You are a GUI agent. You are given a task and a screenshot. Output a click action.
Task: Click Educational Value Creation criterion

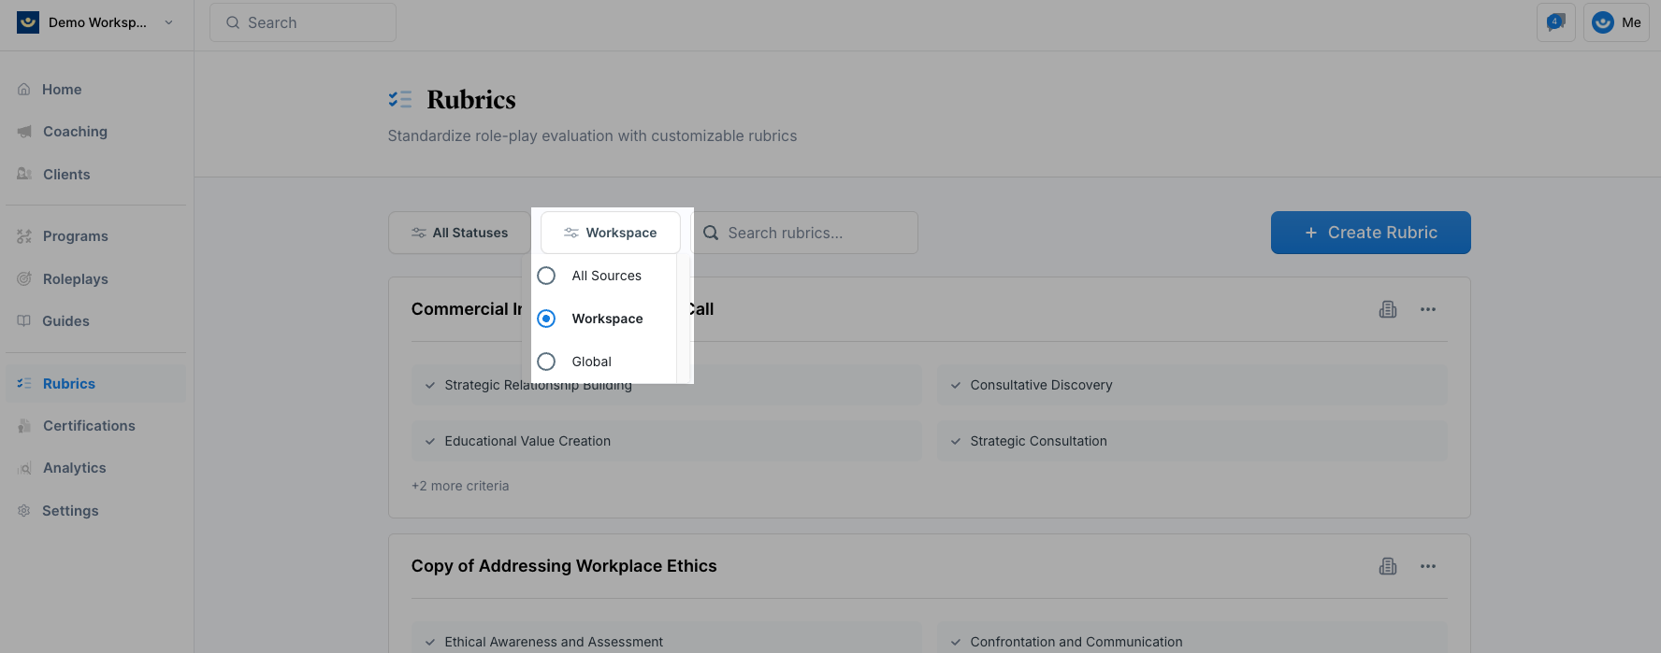[x=667, y=441]
